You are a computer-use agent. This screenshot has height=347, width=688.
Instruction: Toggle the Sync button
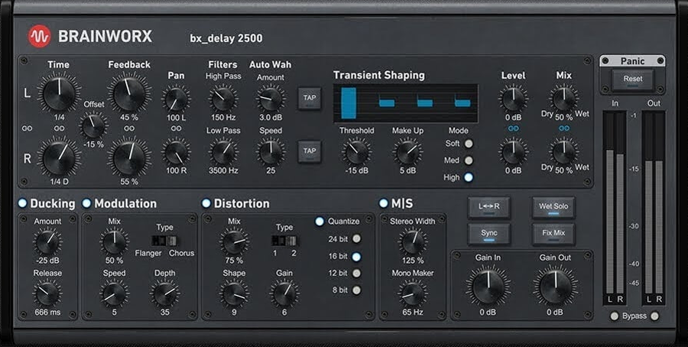tap(488, 234)
